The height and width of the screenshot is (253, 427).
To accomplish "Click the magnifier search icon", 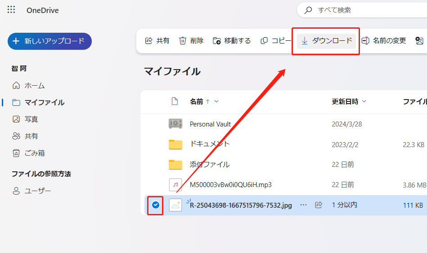I will point(308,10).
